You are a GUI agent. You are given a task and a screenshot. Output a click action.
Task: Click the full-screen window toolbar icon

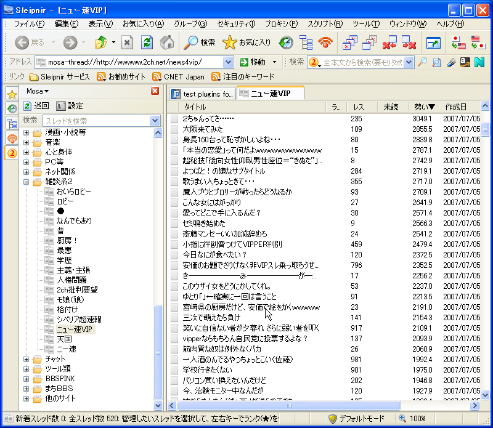pos(433,42)
